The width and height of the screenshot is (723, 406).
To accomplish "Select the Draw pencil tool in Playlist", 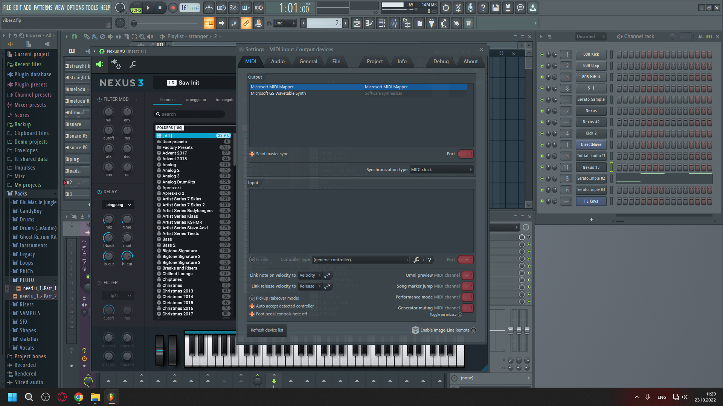I will click(87, 36).
